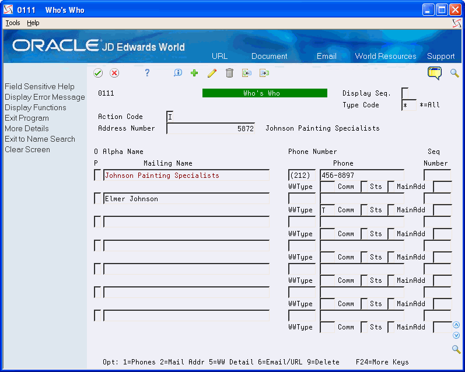
Task: Click option field beside Elmer Johnson
Action: point(97,199)
